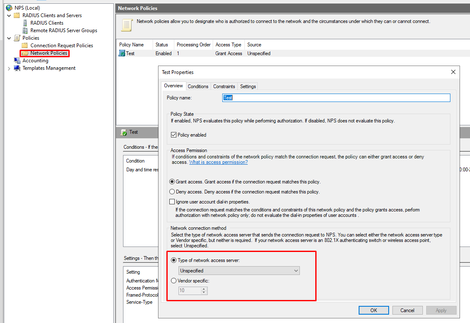Expand the Templates Management tree node

click(x=9, y=68)
